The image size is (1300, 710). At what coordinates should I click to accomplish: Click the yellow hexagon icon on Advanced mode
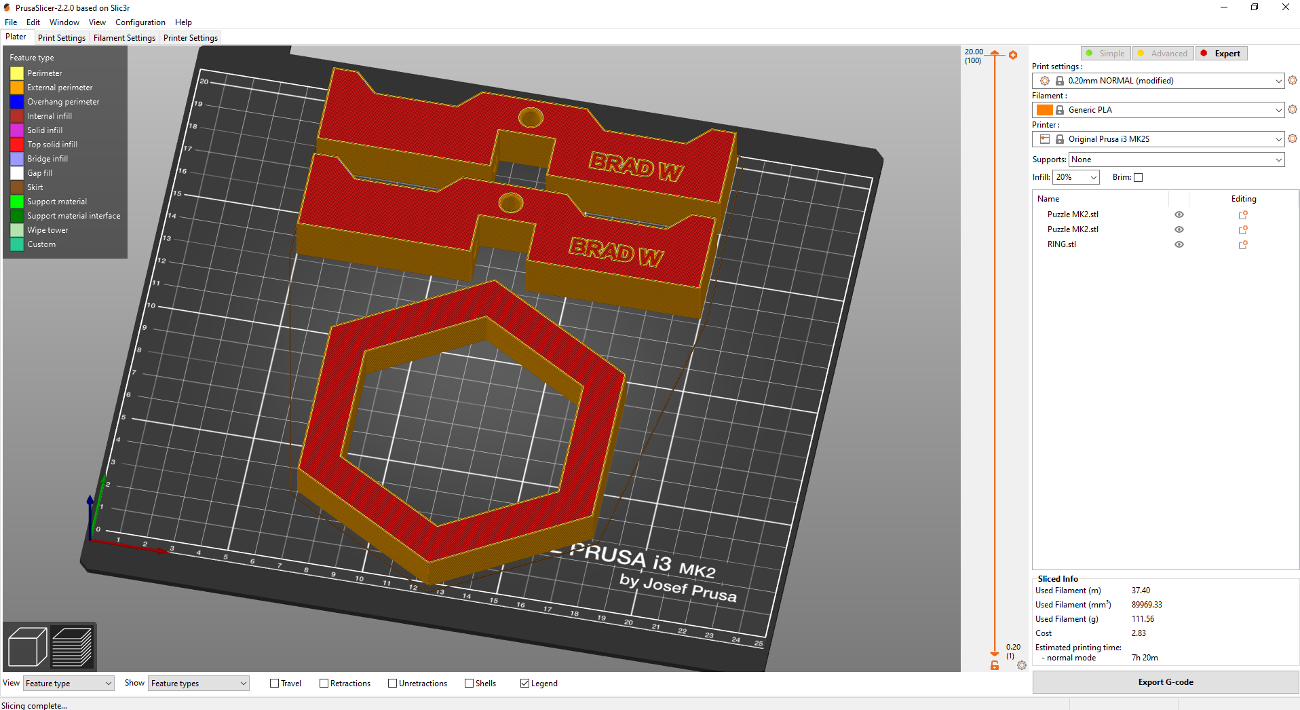[x=1141, y=53]
